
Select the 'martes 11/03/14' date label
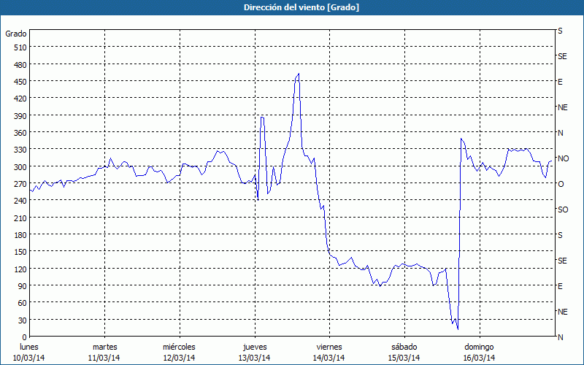[105, 352]
